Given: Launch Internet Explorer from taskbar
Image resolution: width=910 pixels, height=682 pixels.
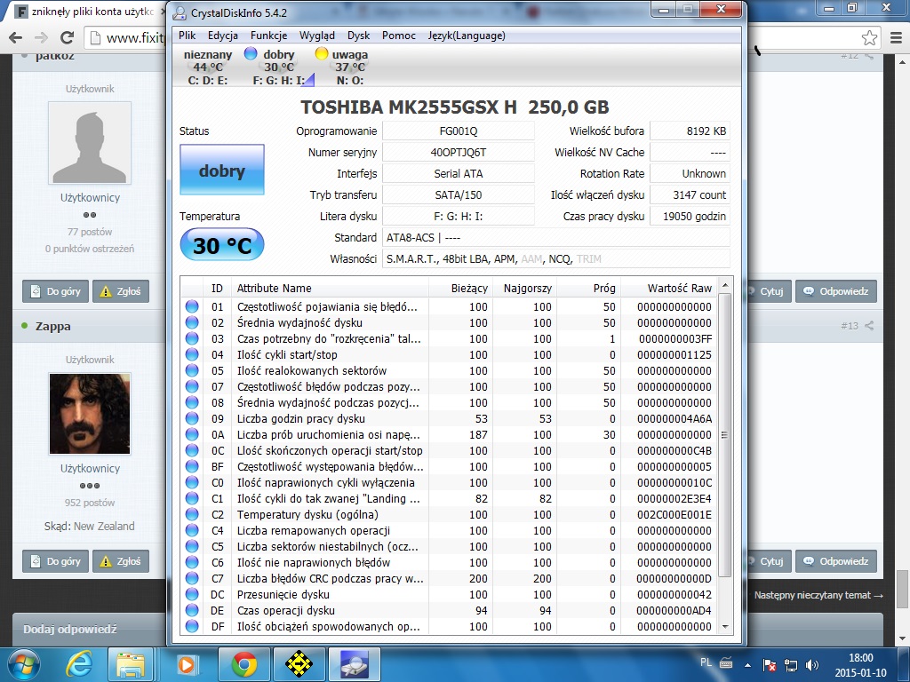Looking at the screenshot, I should point(78,664).
